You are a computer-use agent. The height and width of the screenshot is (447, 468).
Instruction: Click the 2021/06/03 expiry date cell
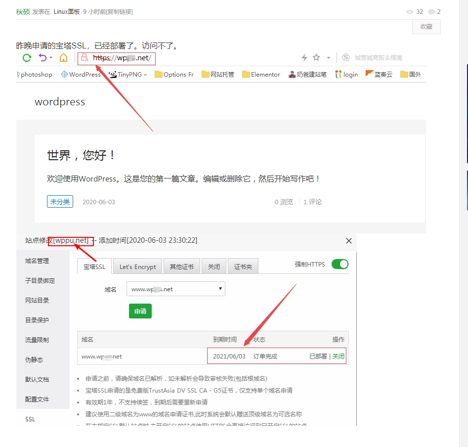[x=229, y=356]
